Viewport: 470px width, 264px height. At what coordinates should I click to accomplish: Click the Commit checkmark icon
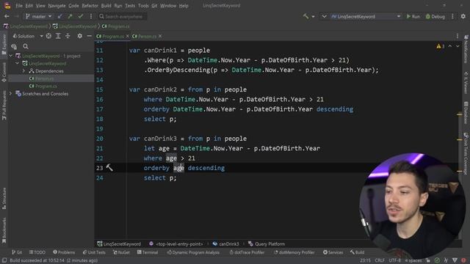[x=80, y=16]
